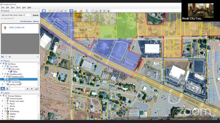This screenshot has width=220, height=123.
Task: Enable the Borders and Labels checkbox
Action: (x=5, y=101)
